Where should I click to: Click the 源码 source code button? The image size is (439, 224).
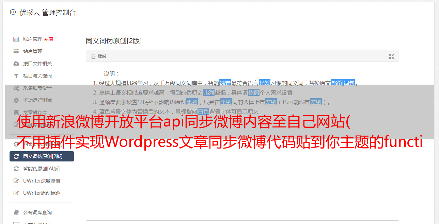coord(99,56)
